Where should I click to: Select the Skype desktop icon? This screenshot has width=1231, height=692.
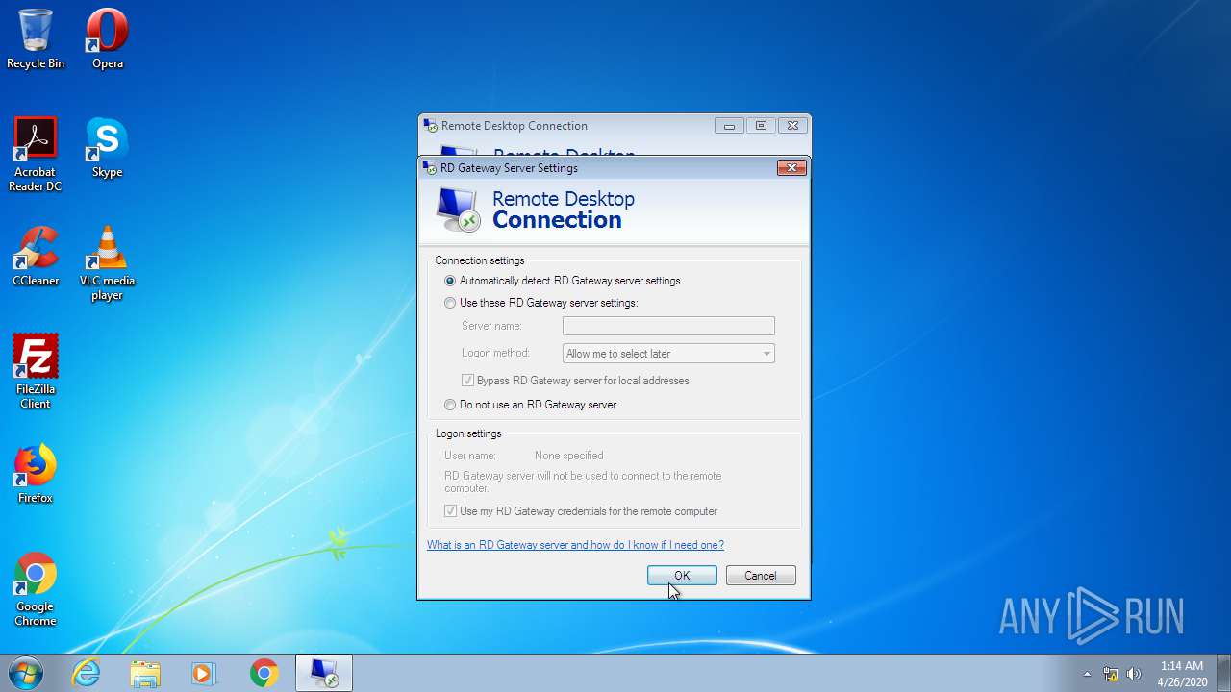click(x=107, y=148)
